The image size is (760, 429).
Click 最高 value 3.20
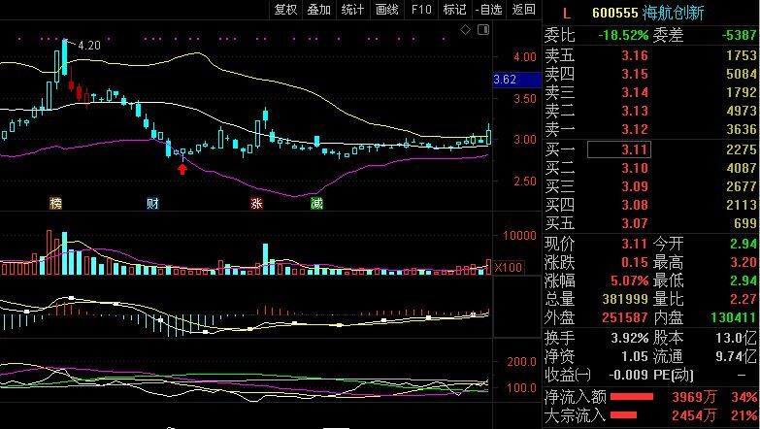743,262
